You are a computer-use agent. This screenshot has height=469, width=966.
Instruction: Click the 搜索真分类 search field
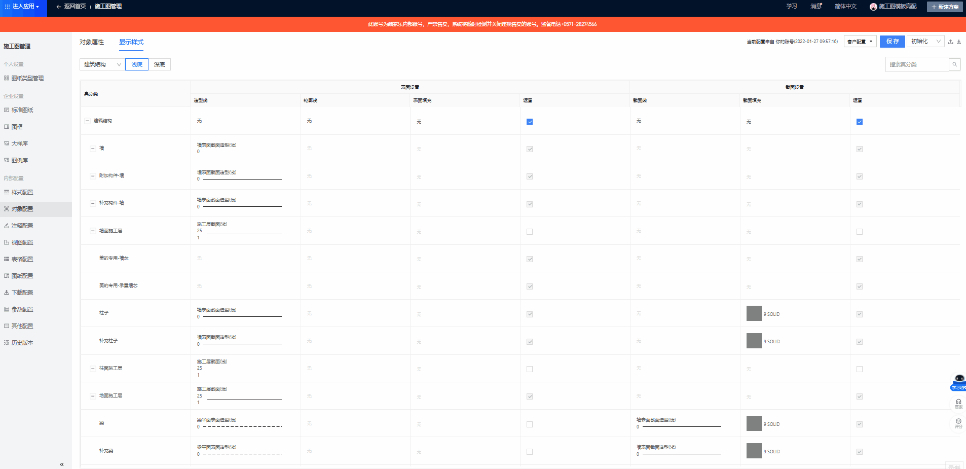916,64
